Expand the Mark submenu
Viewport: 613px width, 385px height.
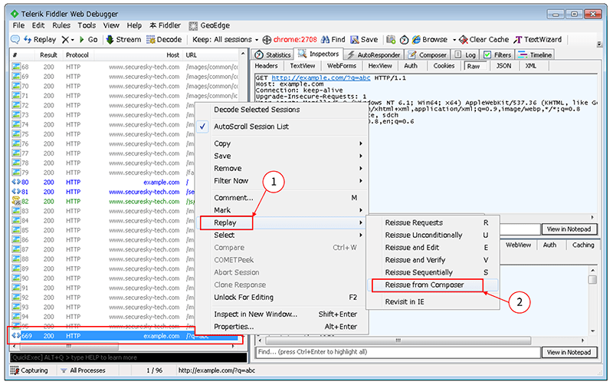coord(281,210)
